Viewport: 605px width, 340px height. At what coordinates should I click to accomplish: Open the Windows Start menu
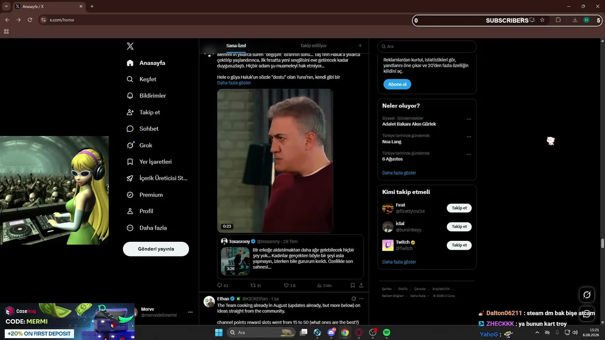pos(219,332)
